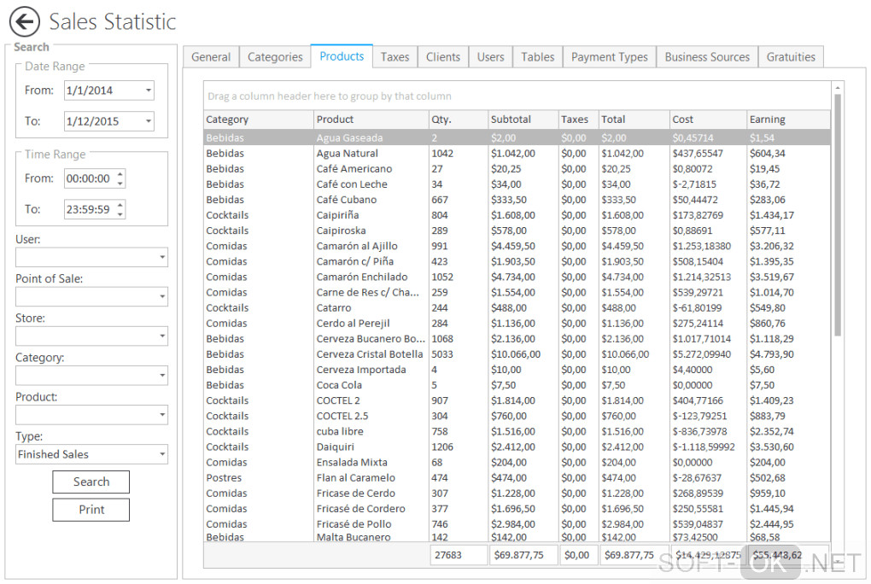Sort by the Earning column header
The width and height of the screenshot is (871, 584).
(x=789, y=120)
